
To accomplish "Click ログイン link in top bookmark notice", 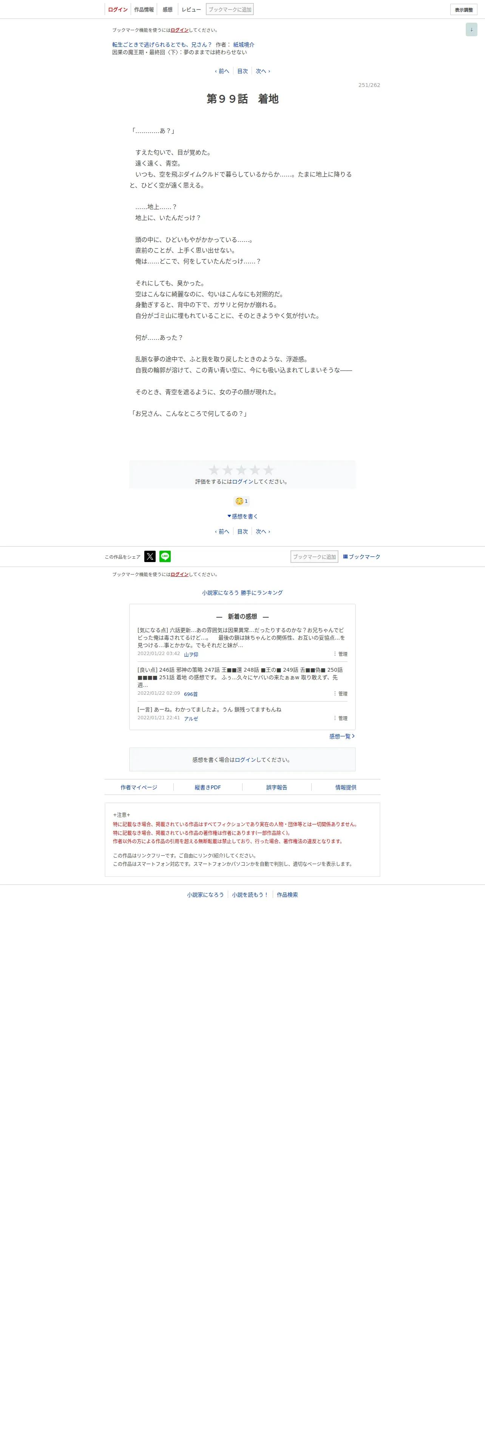I will [x=179, y=30].
